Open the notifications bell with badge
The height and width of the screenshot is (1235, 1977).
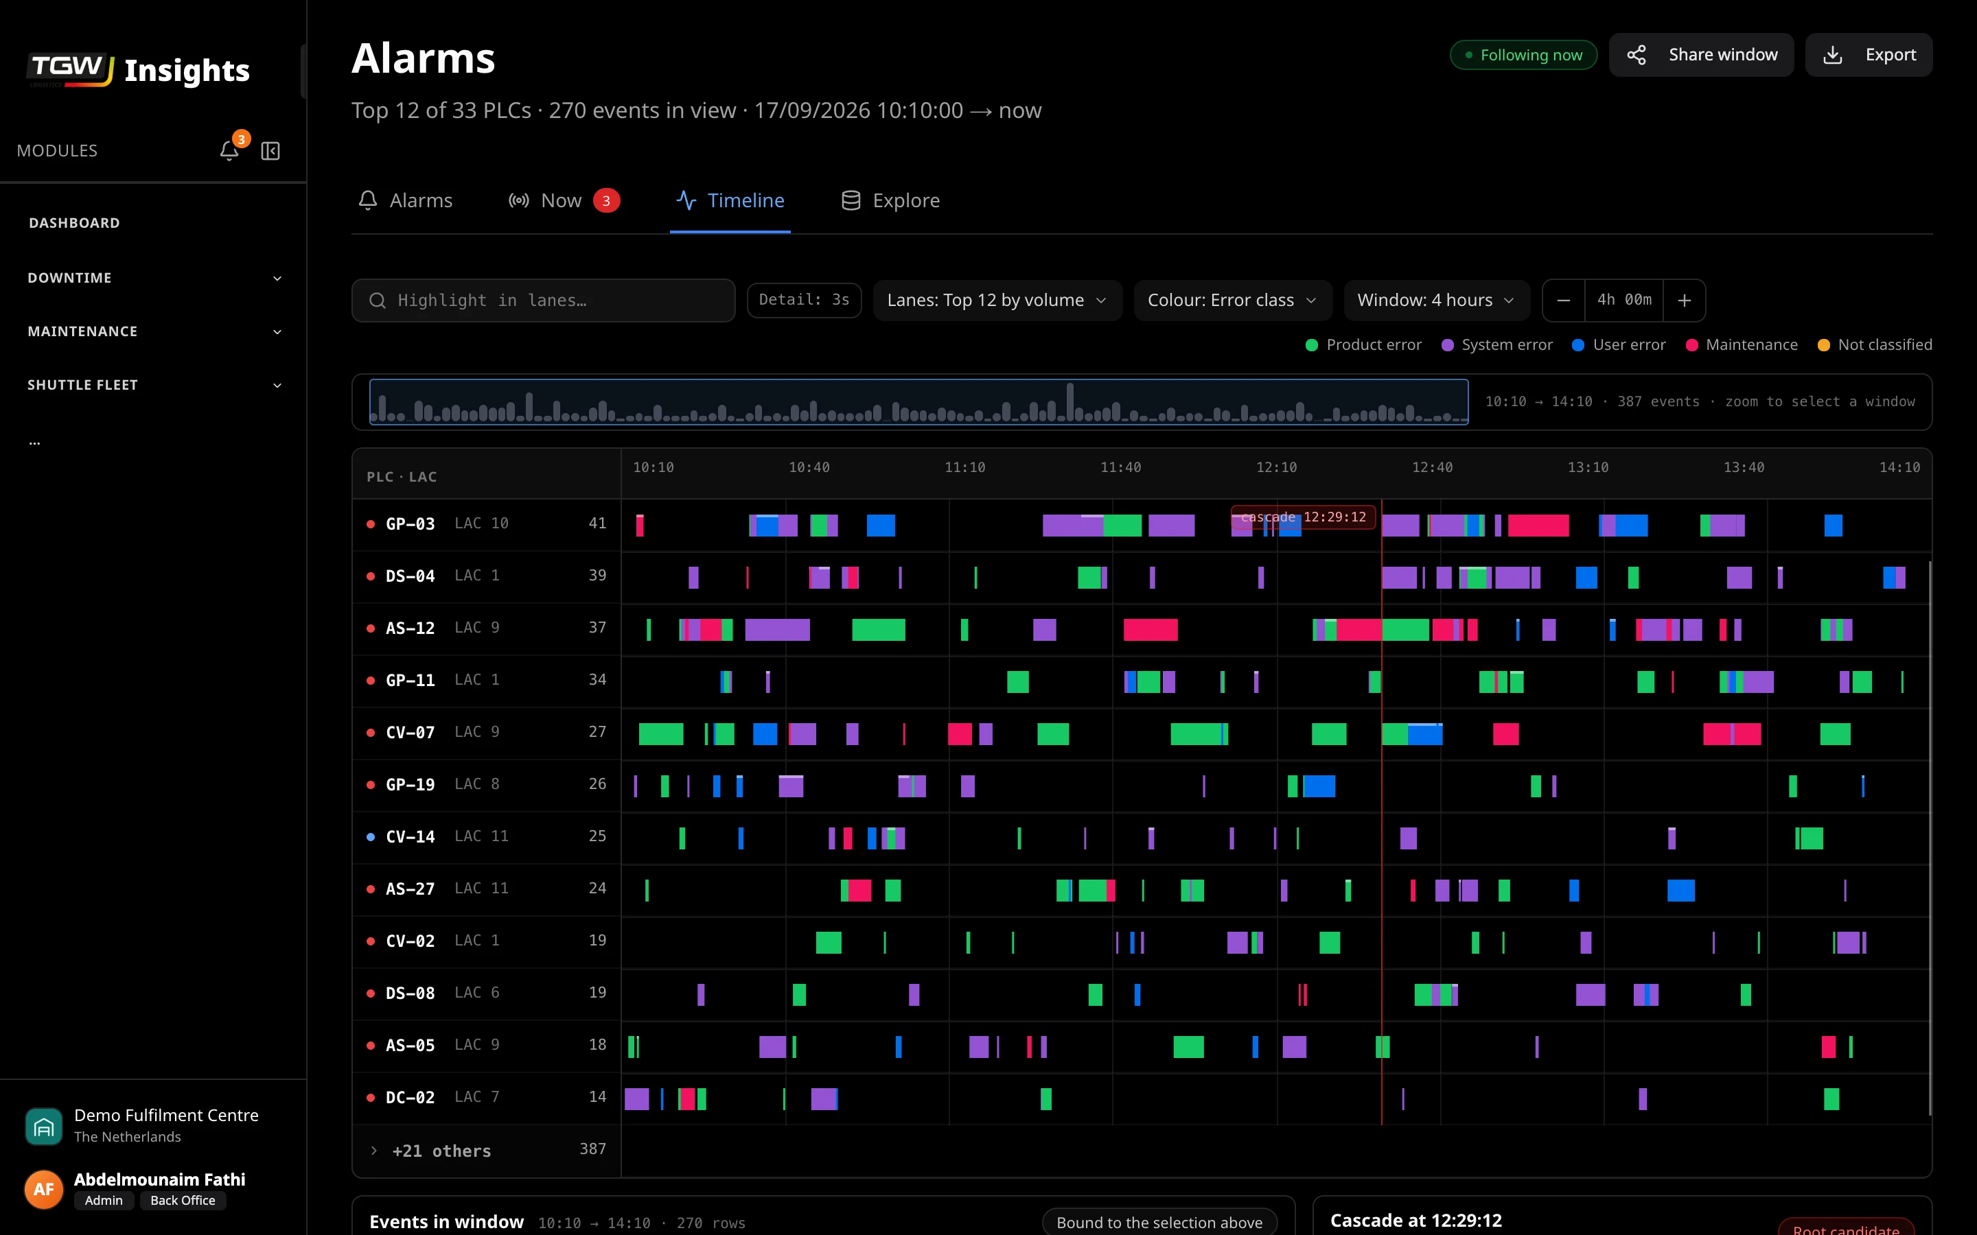[x=229, y=150]
